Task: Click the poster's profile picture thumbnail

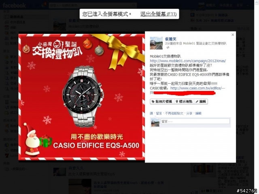Action: 156,43
